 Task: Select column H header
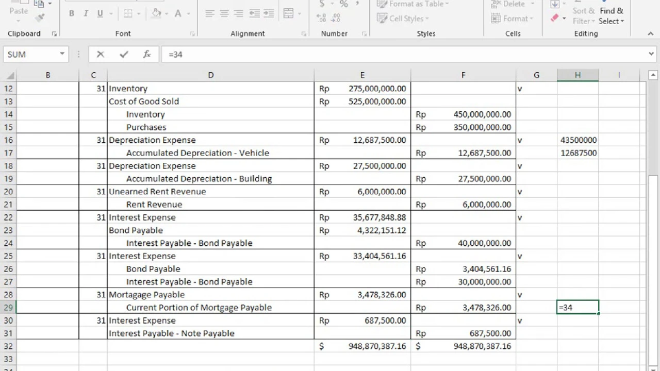point(577,75)
